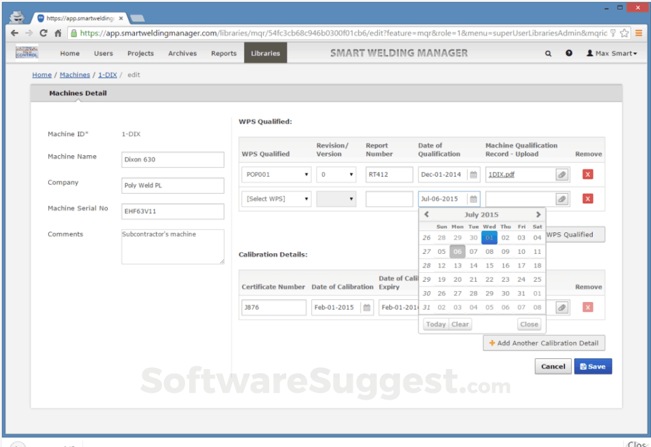Open calendar icon for Feb-01-2015 calibration date
This screenshot has height=447, width=651.
pos(367,307)
